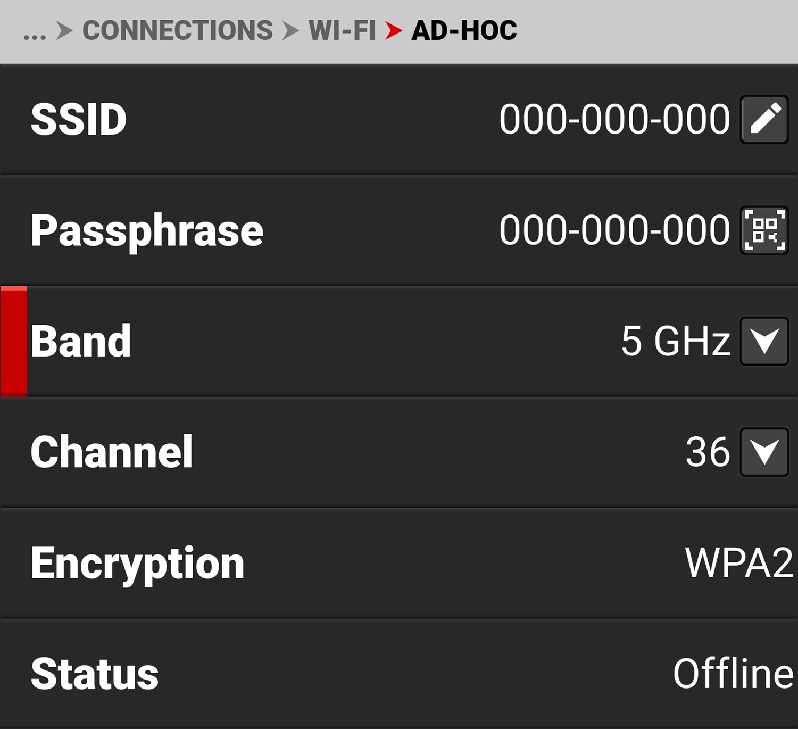This screenshot has width=798, height=729.
Task: Click the pencil edit icon for SSID
Action: click(764, 119)
